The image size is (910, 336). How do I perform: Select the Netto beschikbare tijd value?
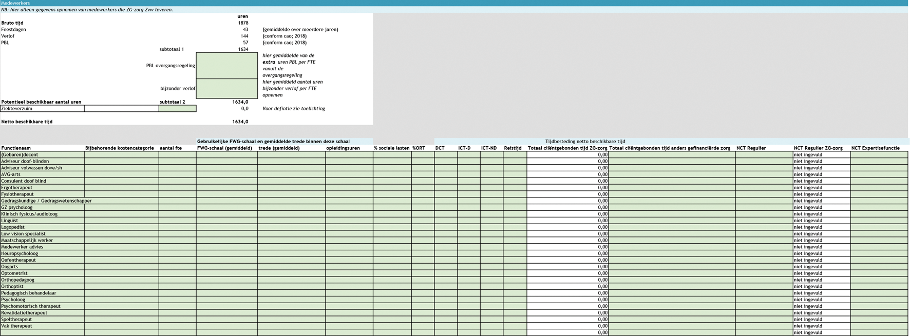click(x=240, y=122)
